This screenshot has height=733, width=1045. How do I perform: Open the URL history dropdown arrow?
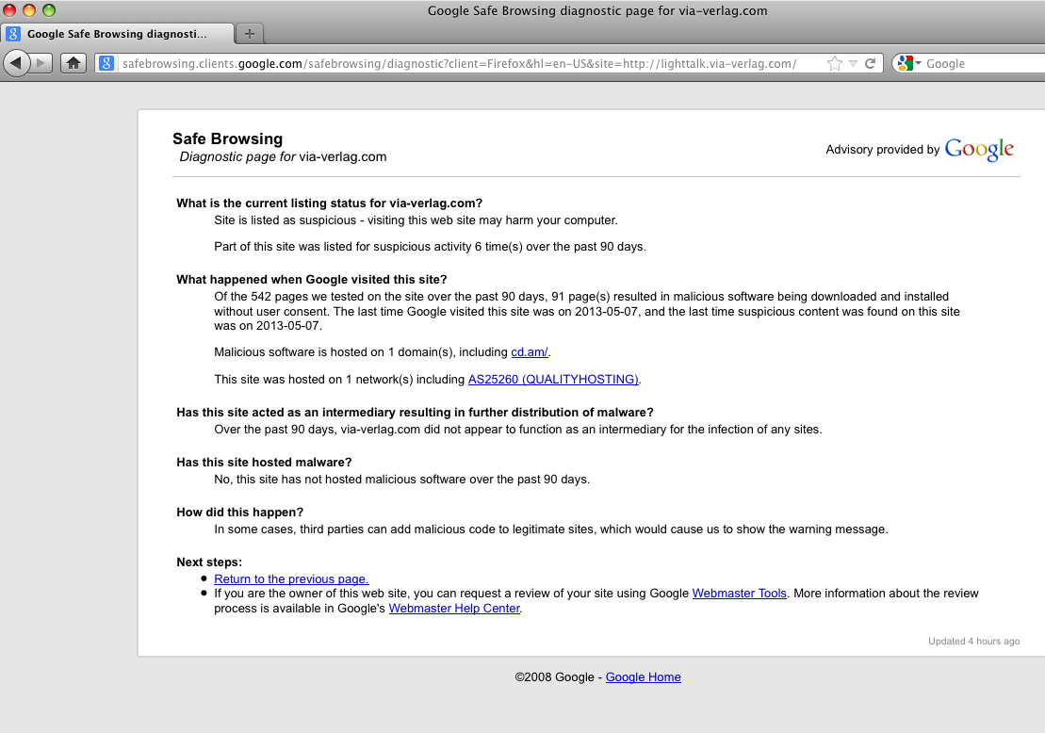pos(853,63)
